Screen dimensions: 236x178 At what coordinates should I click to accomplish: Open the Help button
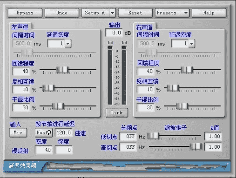coord(209,13)
